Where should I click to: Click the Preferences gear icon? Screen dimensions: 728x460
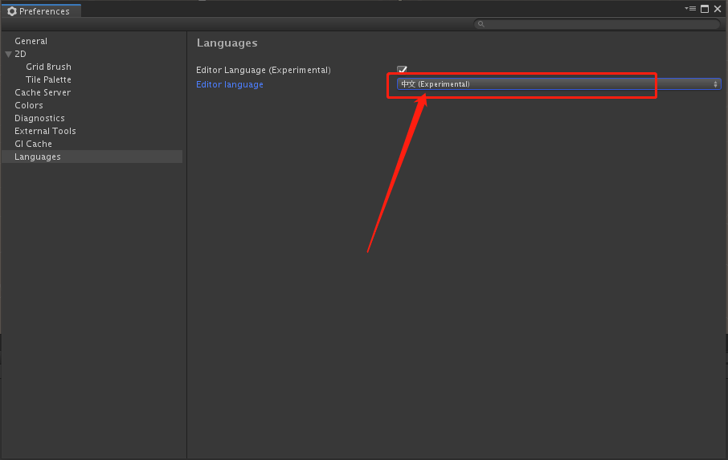click(12, 11)
